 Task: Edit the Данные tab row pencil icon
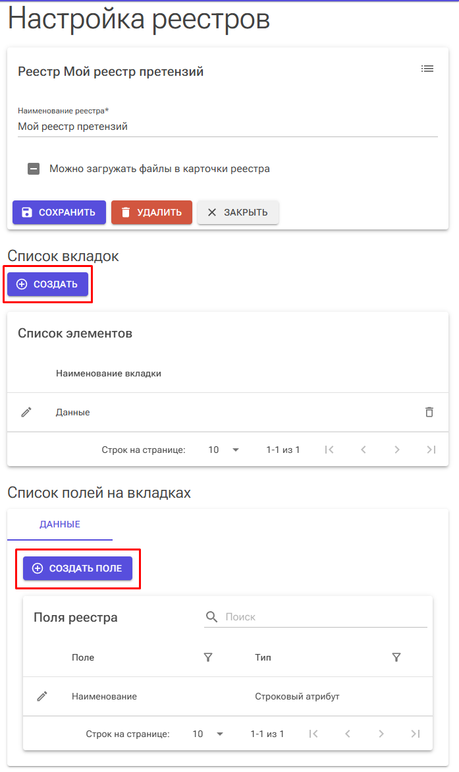[26, 412]
